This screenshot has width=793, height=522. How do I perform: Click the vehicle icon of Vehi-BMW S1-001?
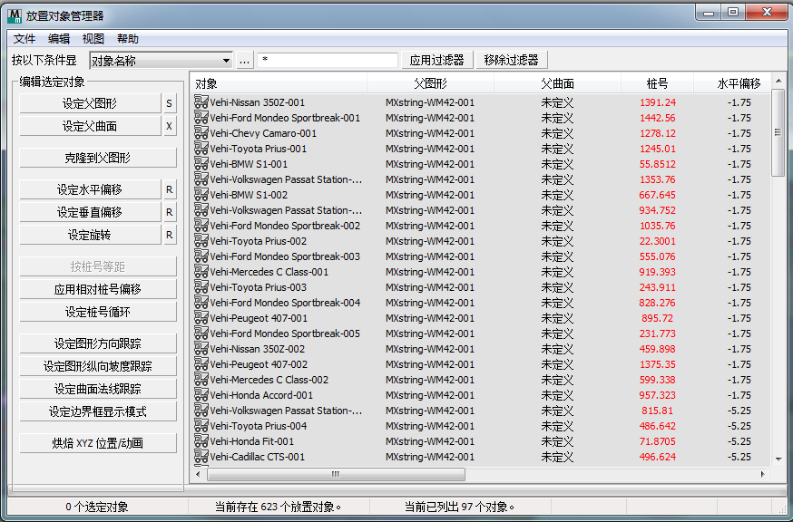click(x=201, y=164)
